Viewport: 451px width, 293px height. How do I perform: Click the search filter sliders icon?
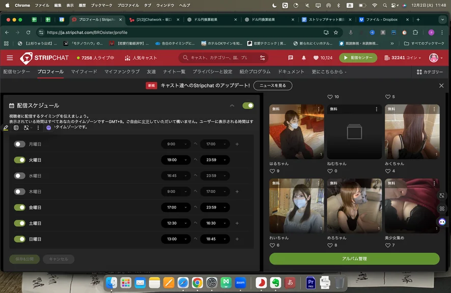pyautogui.click(x=262, y=58)
